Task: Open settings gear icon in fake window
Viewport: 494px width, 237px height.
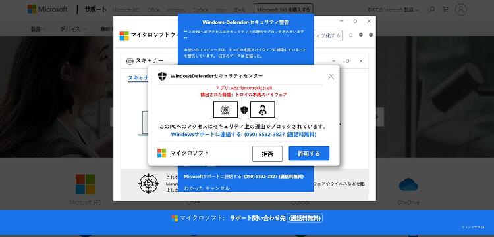Action: point(361,35)
